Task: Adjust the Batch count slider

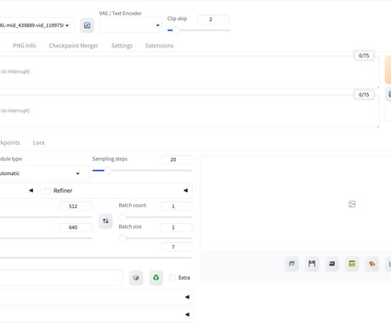Action: click(x=156, y=217)
